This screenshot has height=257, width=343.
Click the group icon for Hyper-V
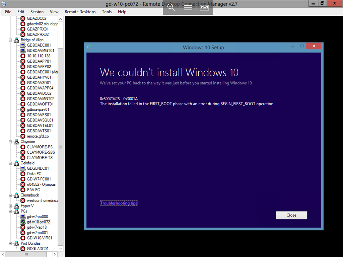click(x=17, y=206)
